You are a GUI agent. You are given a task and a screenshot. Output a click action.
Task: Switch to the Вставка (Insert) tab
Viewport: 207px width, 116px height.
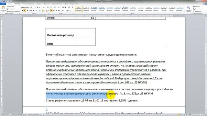17,4
